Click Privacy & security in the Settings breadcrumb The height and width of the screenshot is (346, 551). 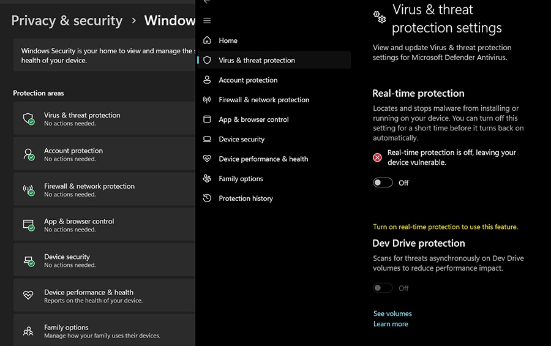point(67,21)
